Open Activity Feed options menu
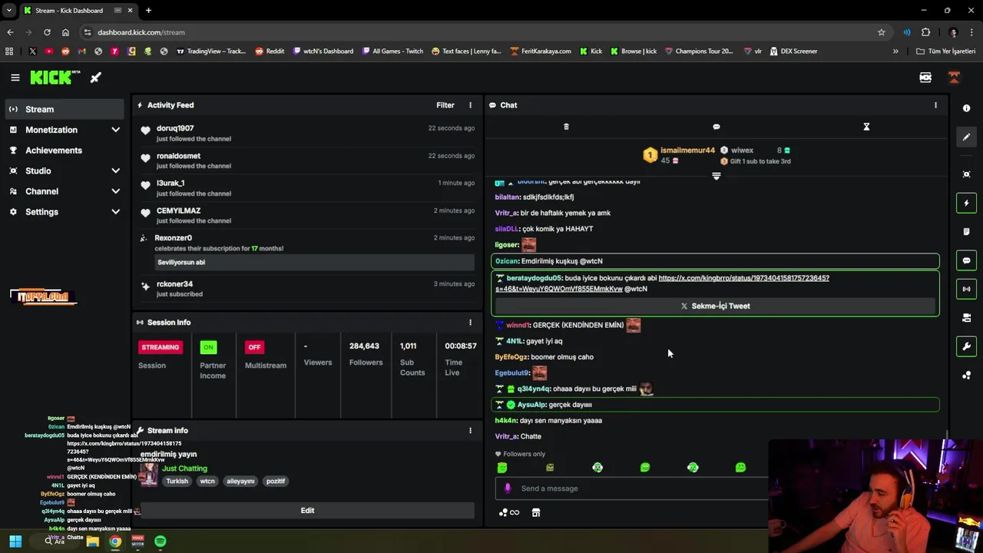This screenshot has height=553, width=983. pyautogui.click(x=471, y=105)
